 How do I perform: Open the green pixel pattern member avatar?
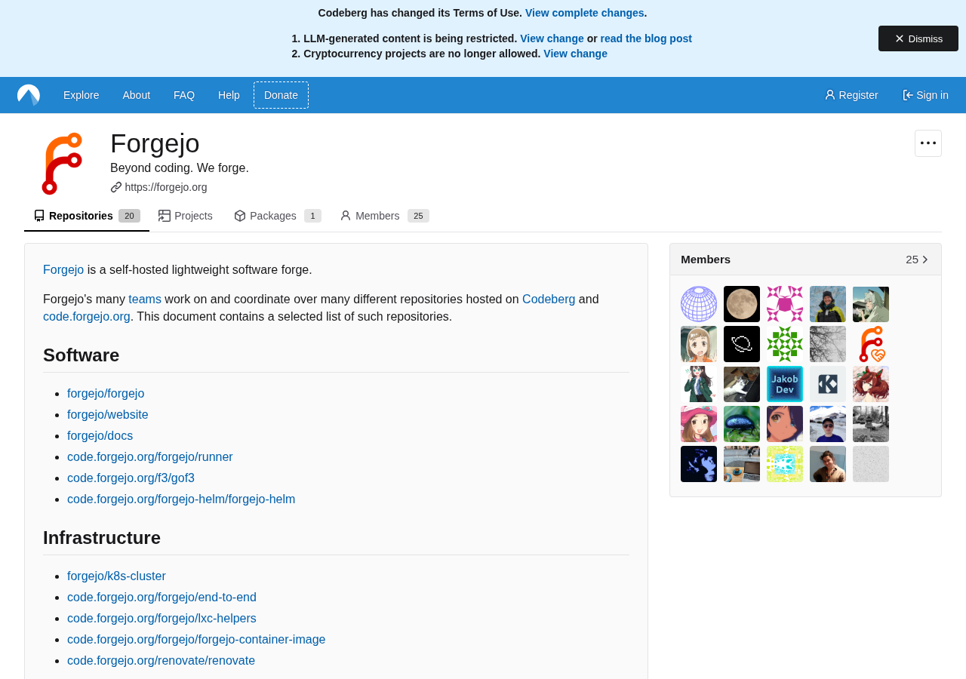point(785,344)
